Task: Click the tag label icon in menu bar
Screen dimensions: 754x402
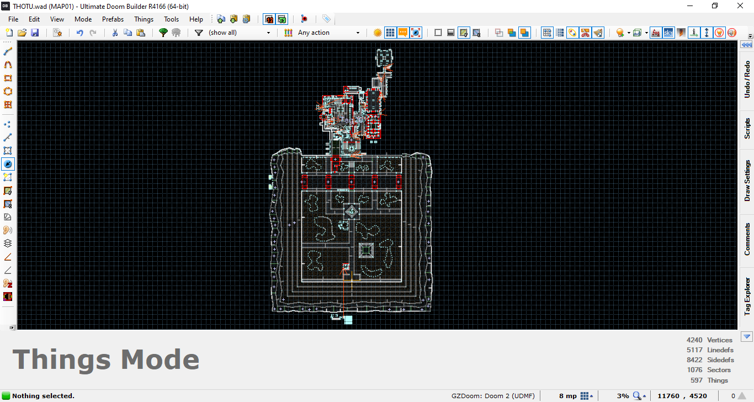Action: click(327, 19)
